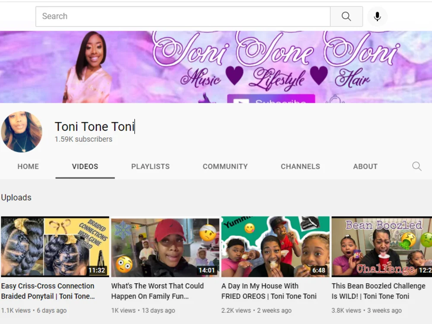Image resolution: width=432 pixels, height=324 pixels.
Task: Open title 'Easy Criss-Cross Connection Braided Ponytail'
Action: (x=48, y=291)
